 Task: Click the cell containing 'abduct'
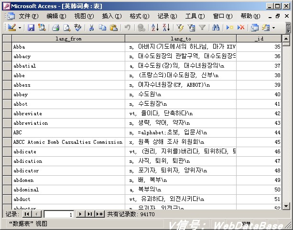68,199
